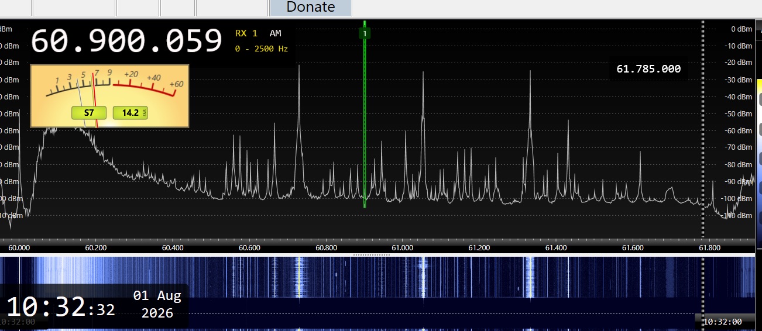Click the 60.600 frequency axis label
The width and height of the screenshot is (762, 331).
[249, 248]
